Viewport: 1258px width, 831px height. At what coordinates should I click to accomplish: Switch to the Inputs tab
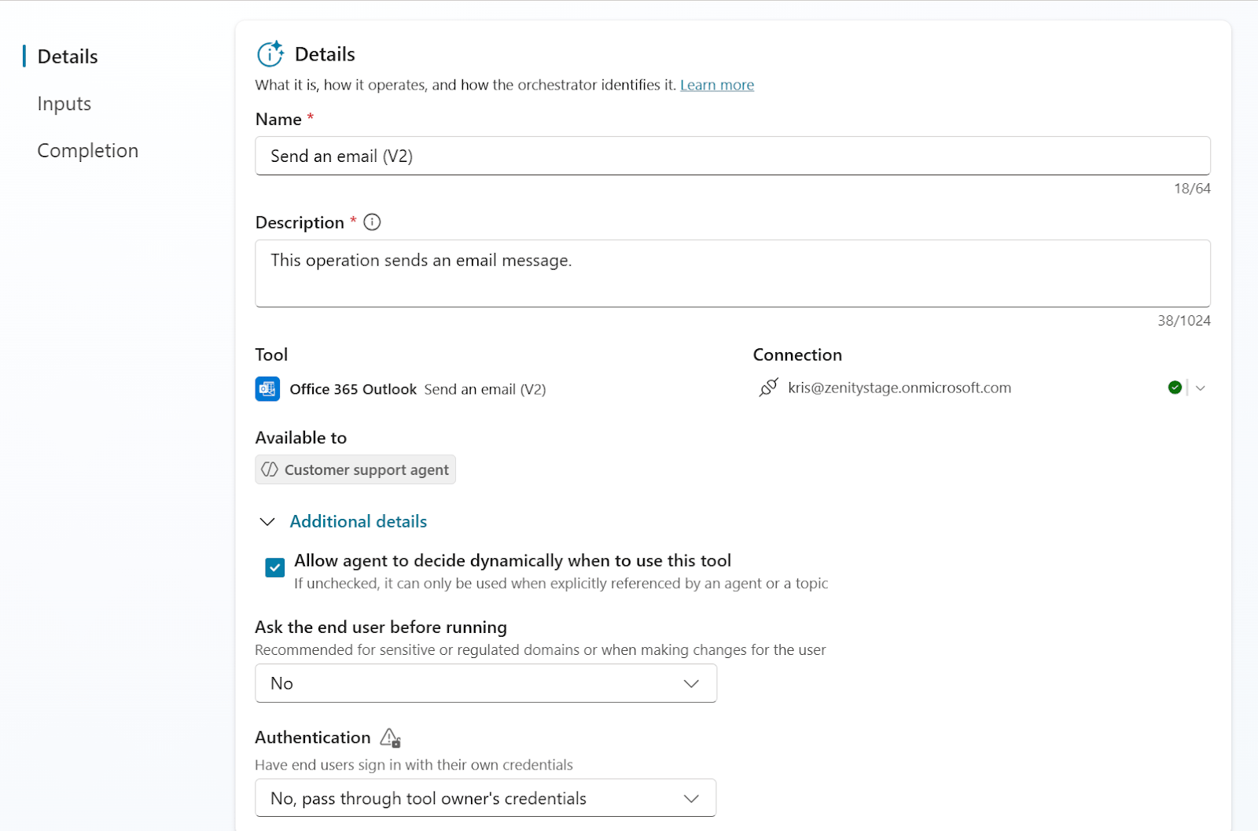pyautogui.click(x=64, y=104)
